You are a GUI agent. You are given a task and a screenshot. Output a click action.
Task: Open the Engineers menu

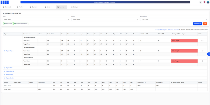(35, 7)
